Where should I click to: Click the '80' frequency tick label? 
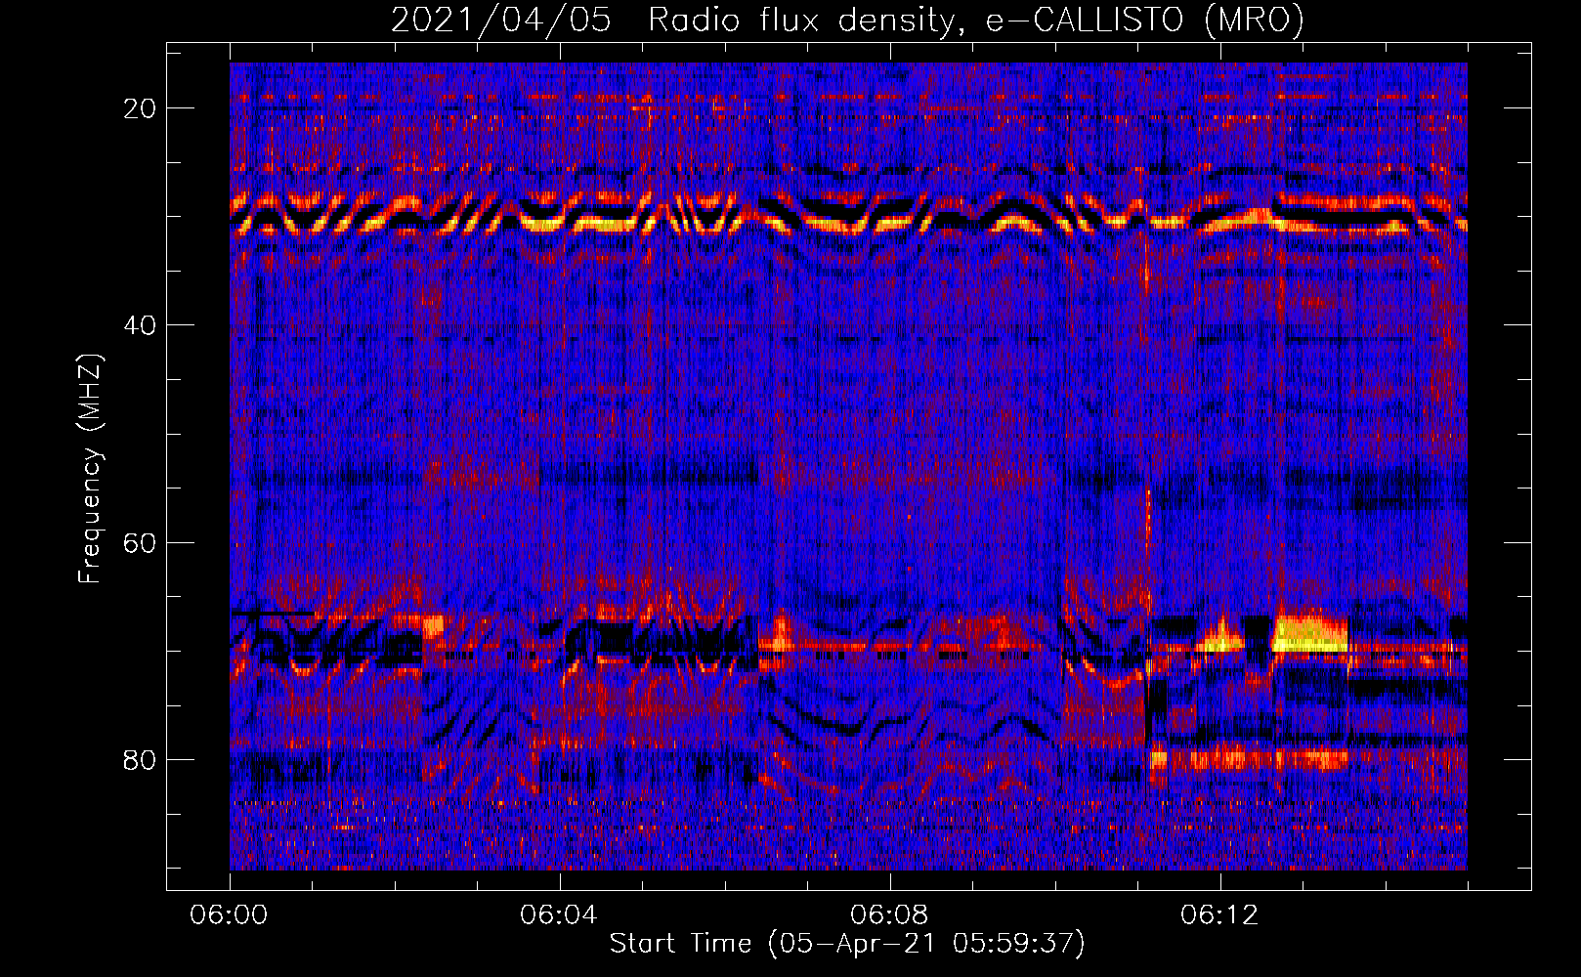(x=141, y=759)
